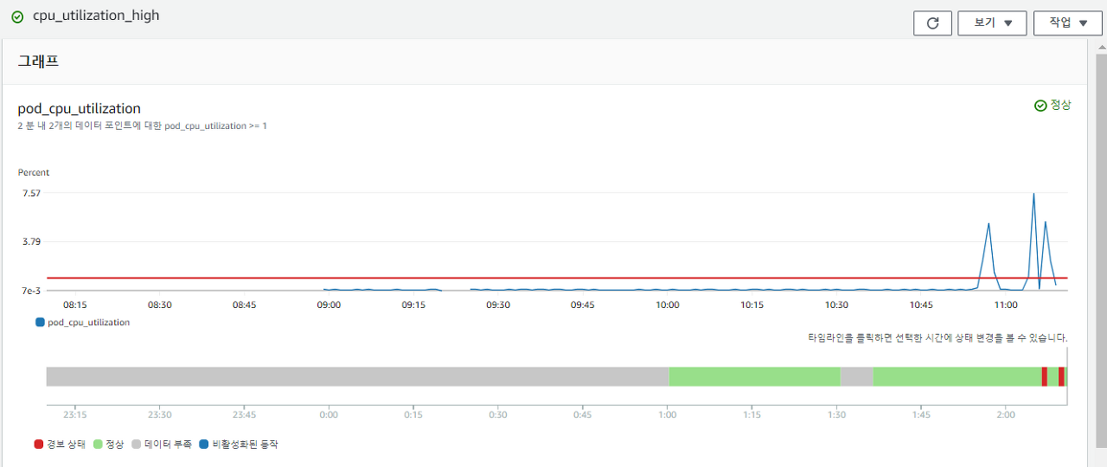Click the 7.57 y-axis value
The image size is (1107, 467).
pyautogui.click(x=31, y=193)
